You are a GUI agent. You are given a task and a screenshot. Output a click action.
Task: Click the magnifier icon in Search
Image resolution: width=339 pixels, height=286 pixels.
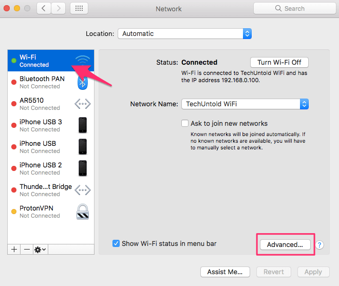point(278,8)
